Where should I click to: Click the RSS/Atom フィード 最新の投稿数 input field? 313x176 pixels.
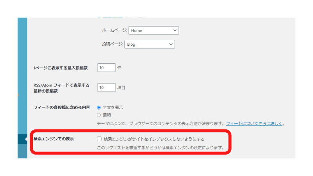106,88
